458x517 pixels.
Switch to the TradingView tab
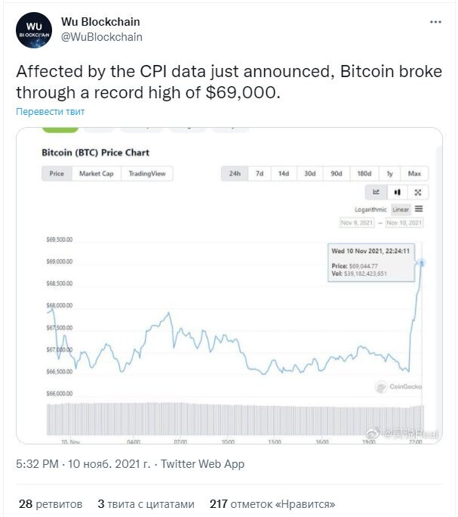tap(147, 173)
